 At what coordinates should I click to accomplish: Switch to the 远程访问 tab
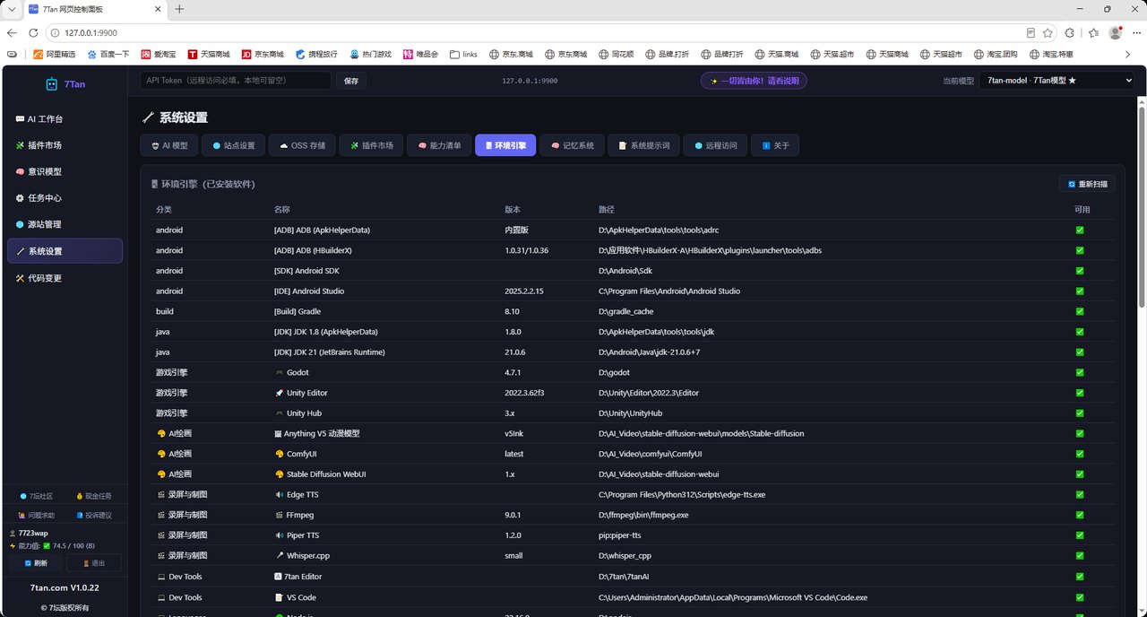(715, 145)
